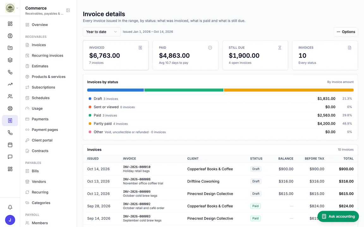364x227 pixels.
Task: Click the orange Partly paid status bar segment
Action: (x=289, y=90)
